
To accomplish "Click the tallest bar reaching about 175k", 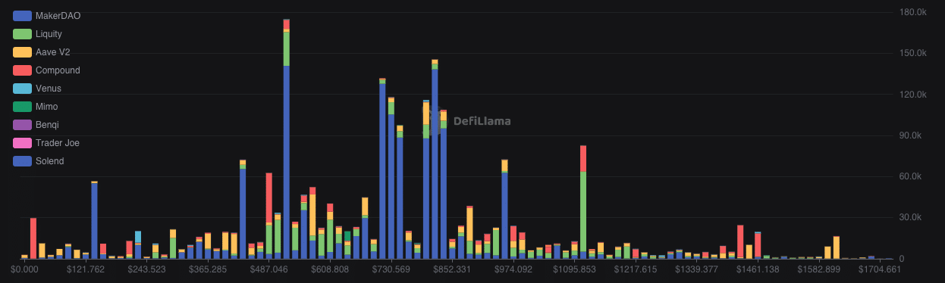I will click(x=287, y=139).
